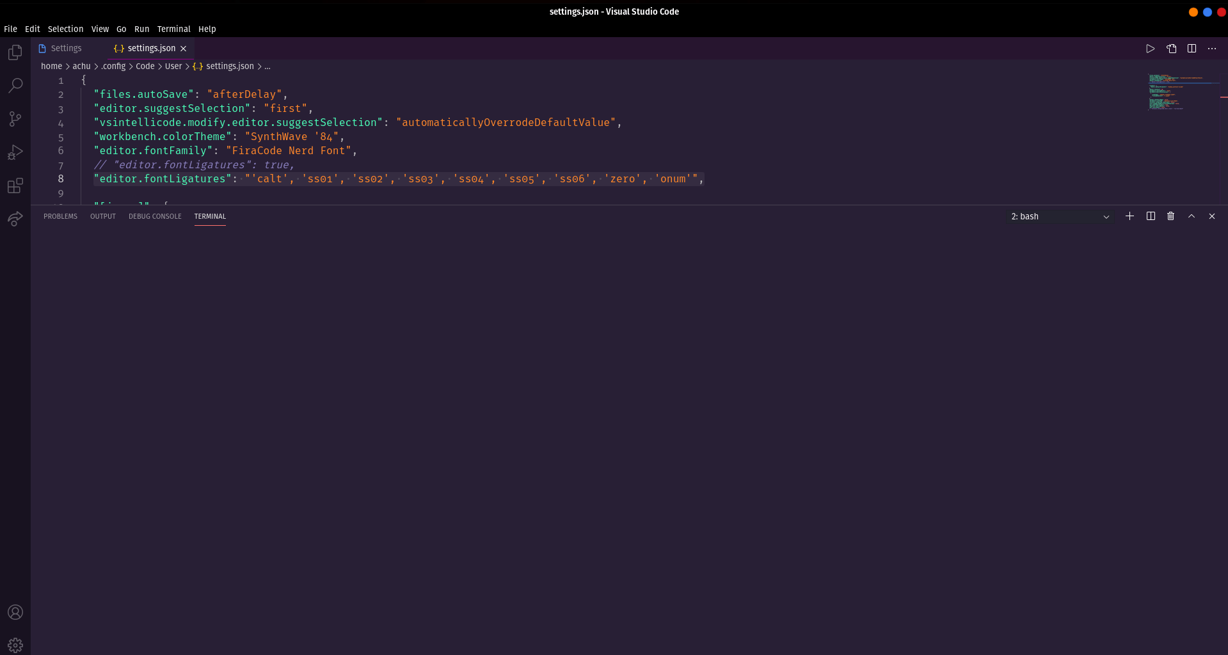Click the "workbench.colorTheme" key
1228x655 pixels.
click(x=163, y=137)
